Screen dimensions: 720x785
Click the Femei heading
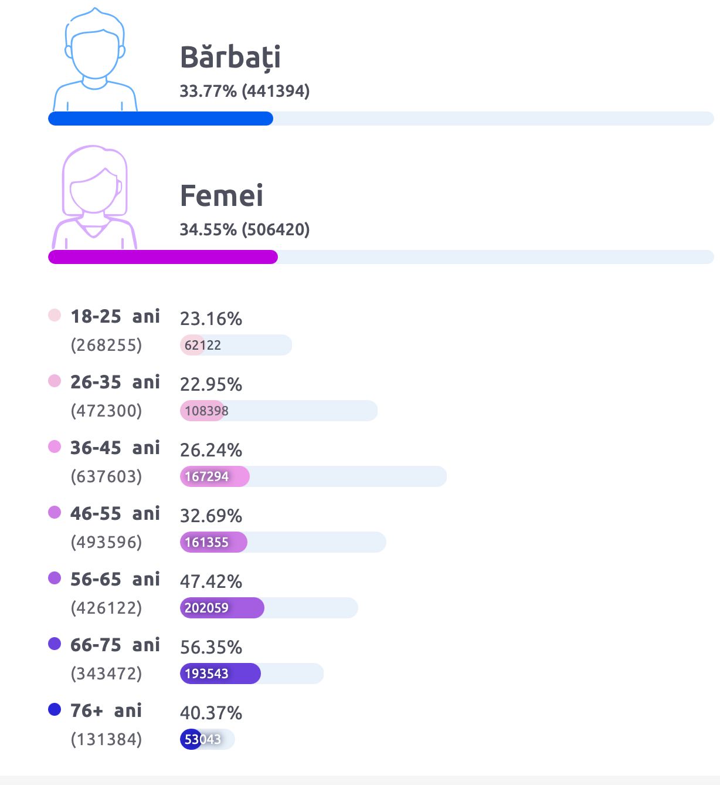point(221,195)
